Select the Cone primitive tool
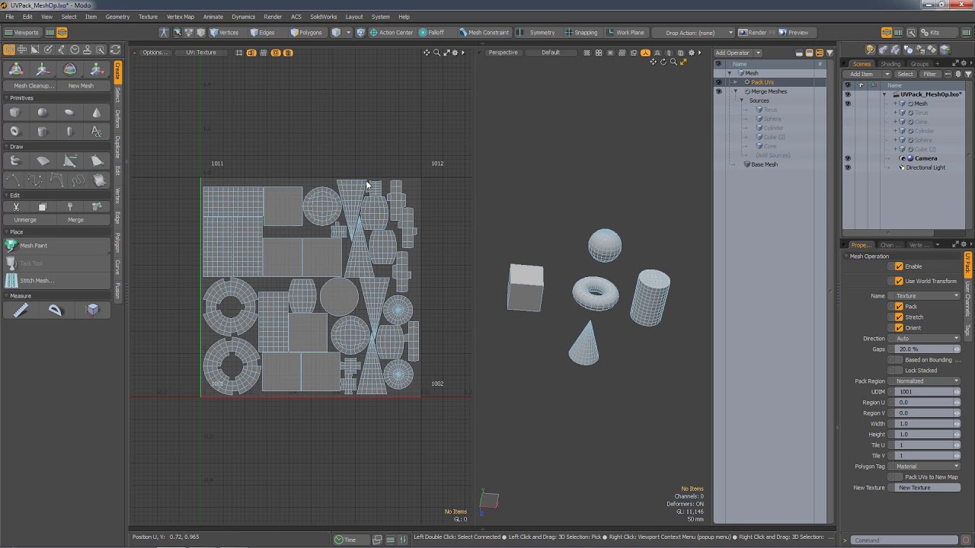The width and height of the screenshot is (975, 548). [97, 113]
